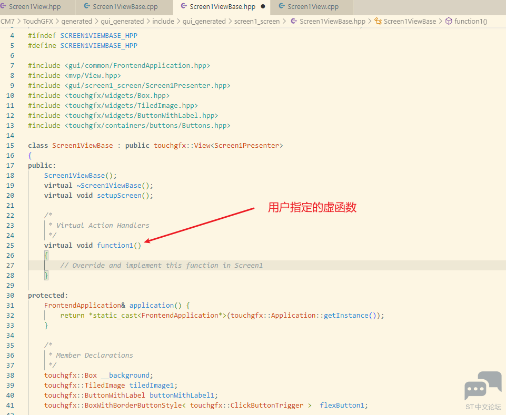Click the class symbol icon in breadcrumb
This screenshot has height=415, width=506.
378,22
